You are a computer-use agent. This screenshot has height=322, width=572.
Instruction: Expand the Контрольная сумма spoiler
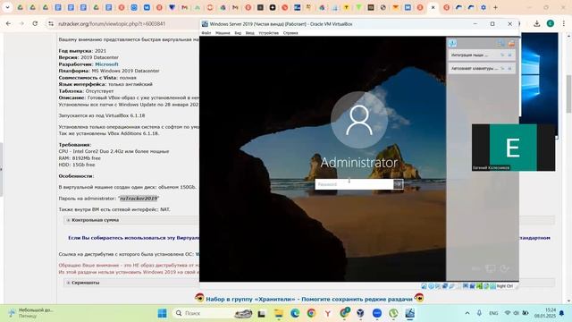[x=96, y=220]
